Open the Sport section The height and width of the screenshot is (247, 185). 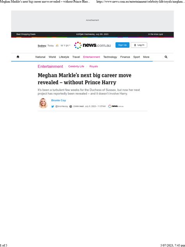pyautogui.click(x=137, y=57)
